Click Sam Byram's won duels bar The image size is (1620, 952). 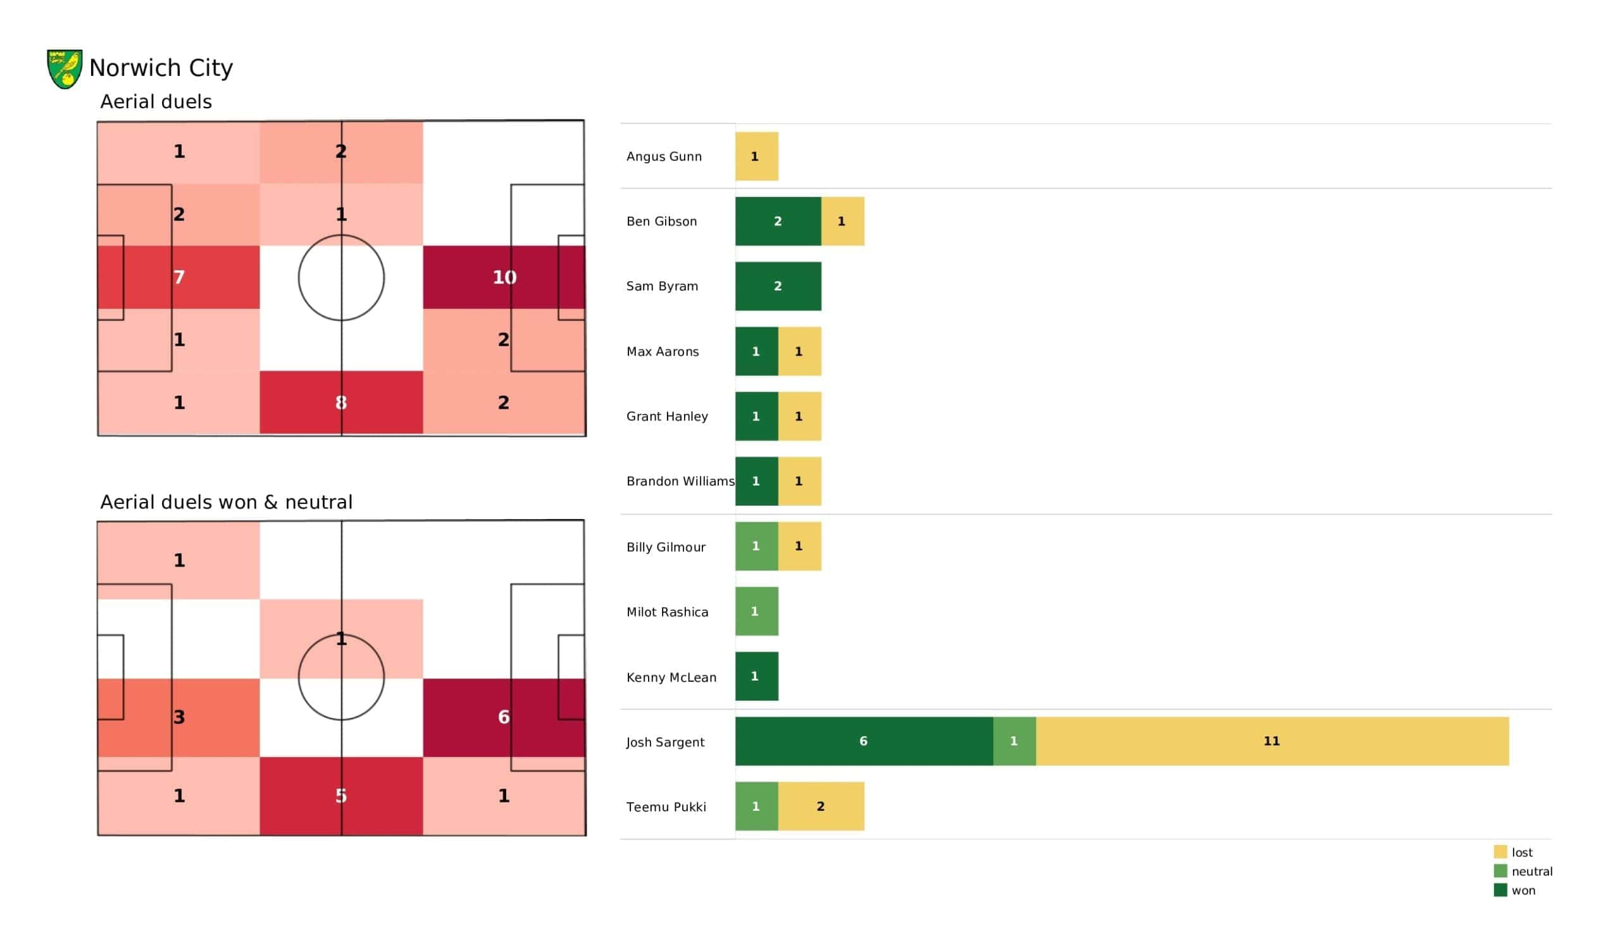[778, 286]
